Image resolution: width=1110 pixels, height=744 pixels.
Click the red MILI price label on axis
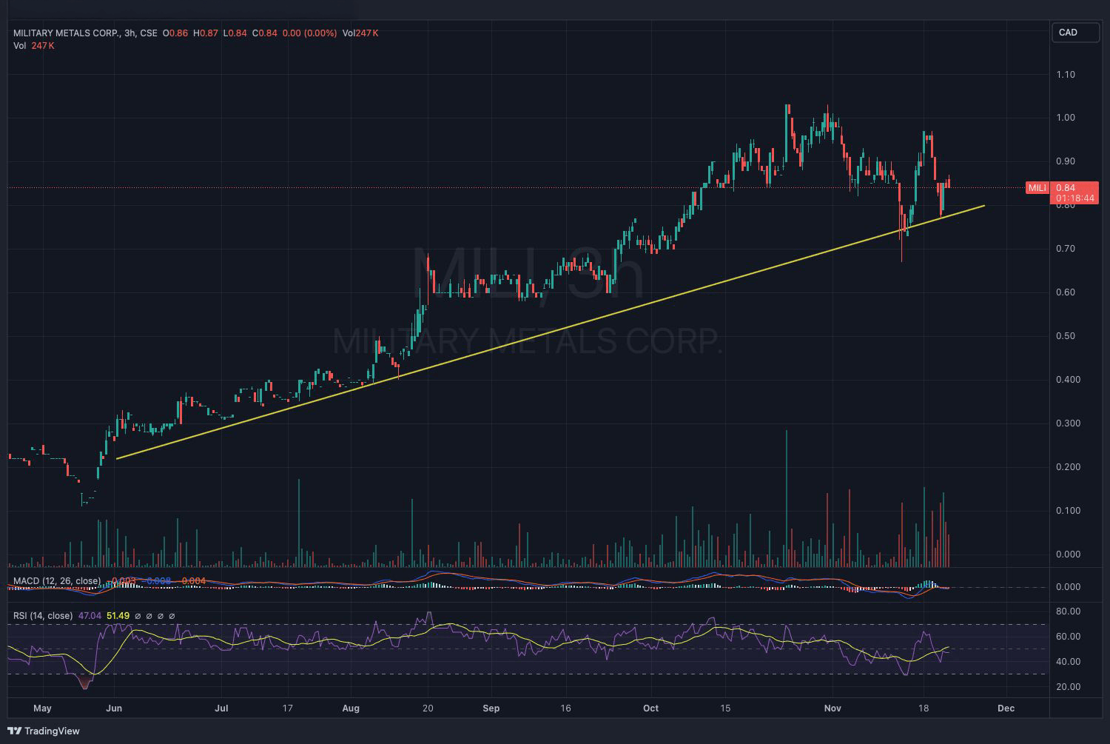coord(1037,188)
